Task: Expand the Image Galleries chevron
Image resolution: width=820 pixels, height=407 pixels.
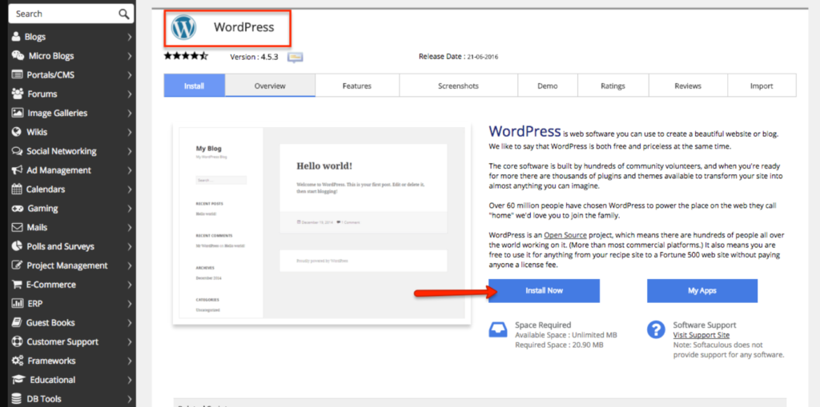Action: pos(129,113)
